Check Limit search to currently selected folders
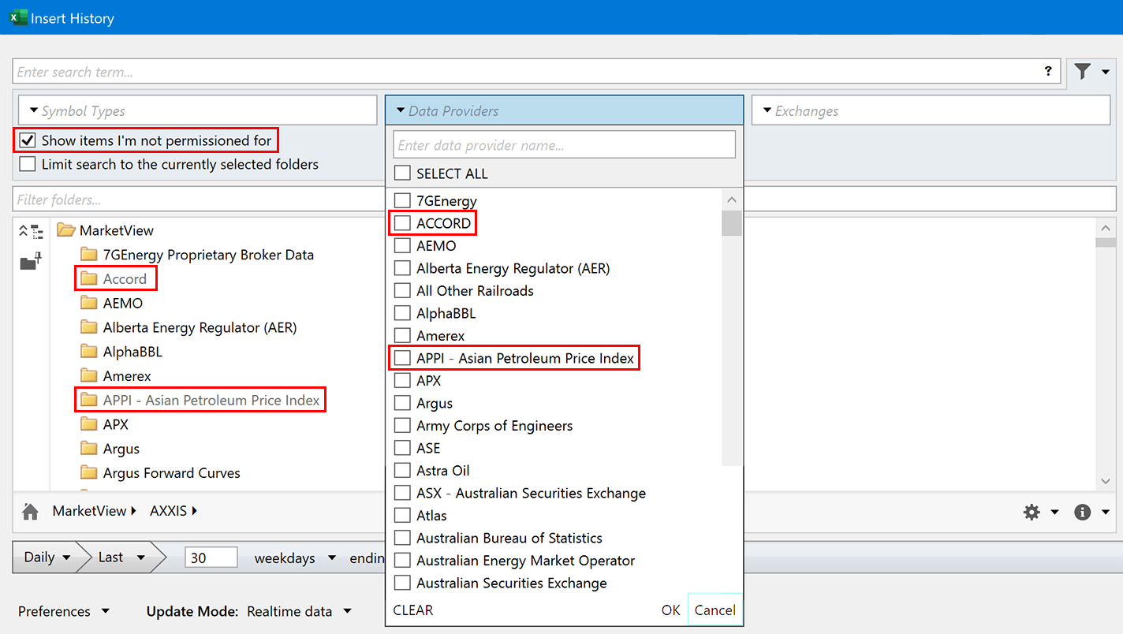The height and width of the screenshot is (634, 1123). 28,164
